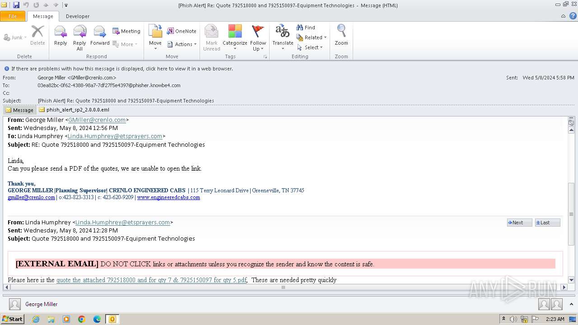Click George Miller contact photo in People Pane
Viewport: 578px width, 325px height.
pos(15,304)
